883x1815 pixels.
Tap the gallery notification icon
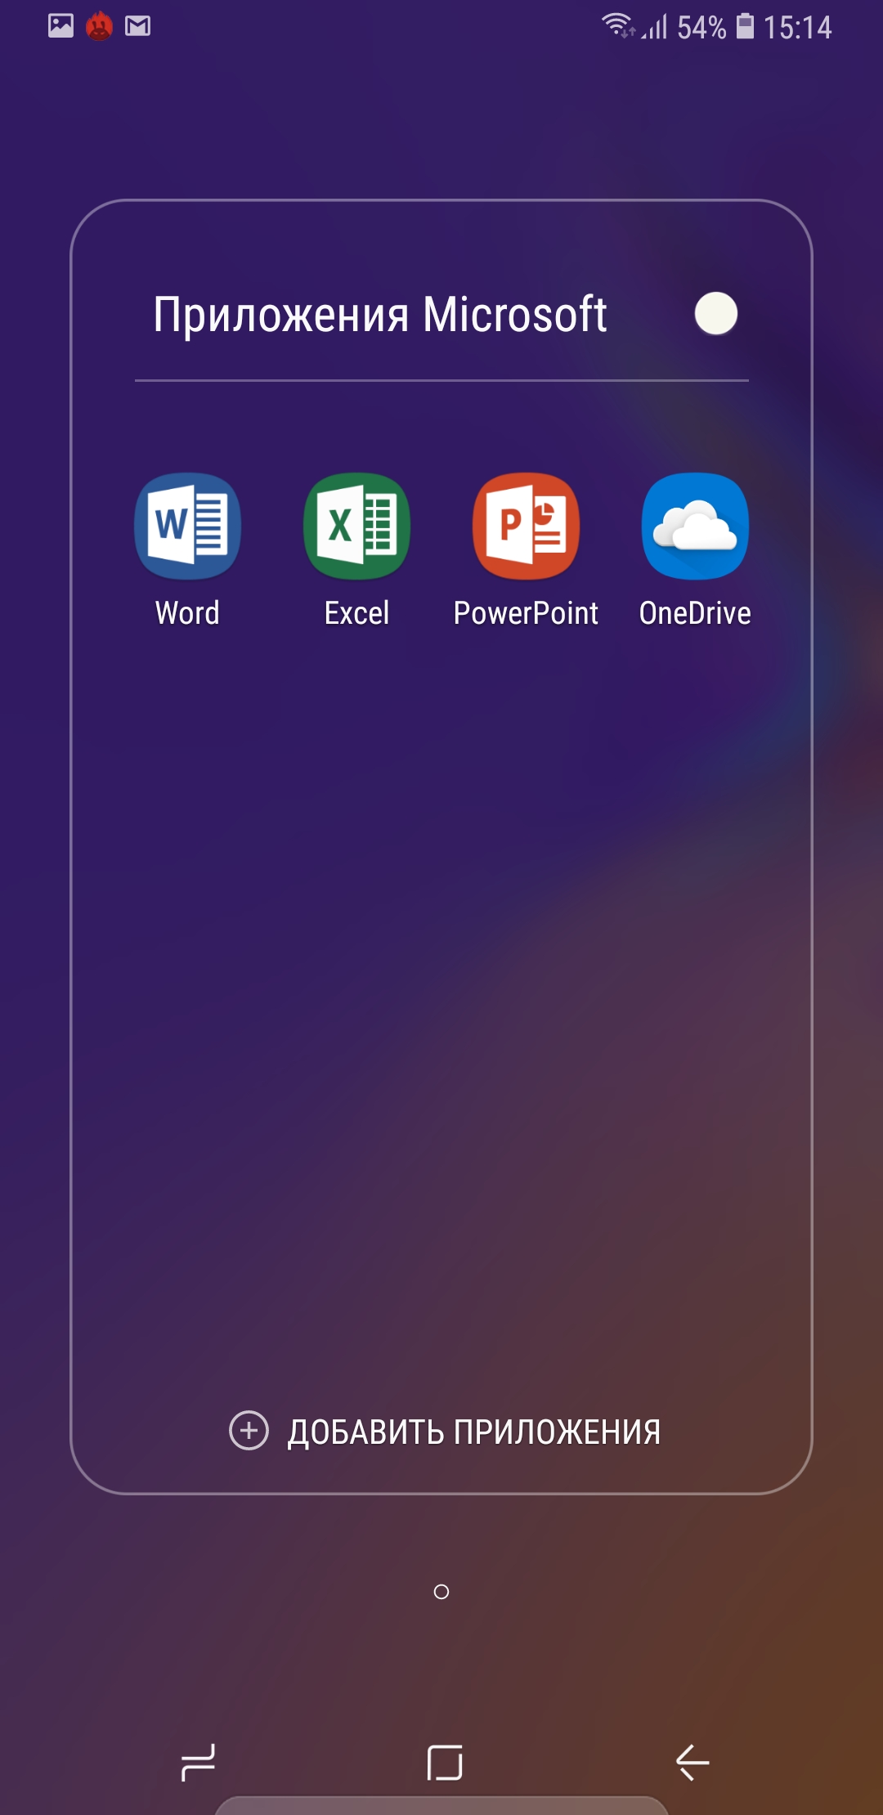click(x=61, y=26)
